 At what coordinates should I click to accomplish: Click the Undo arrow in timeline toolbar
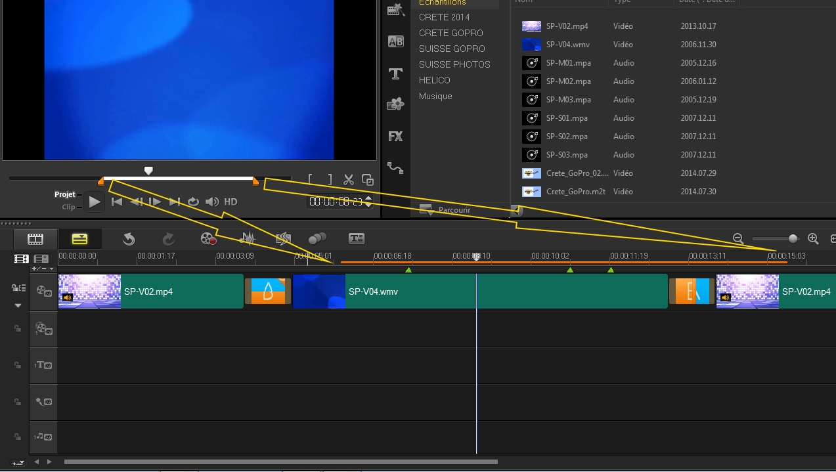[x=129, y=239]
